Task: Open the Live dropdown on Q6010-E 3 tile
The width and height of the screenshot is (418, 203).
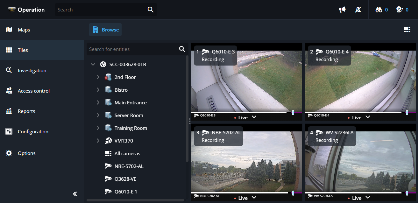Action: [254, 117]
